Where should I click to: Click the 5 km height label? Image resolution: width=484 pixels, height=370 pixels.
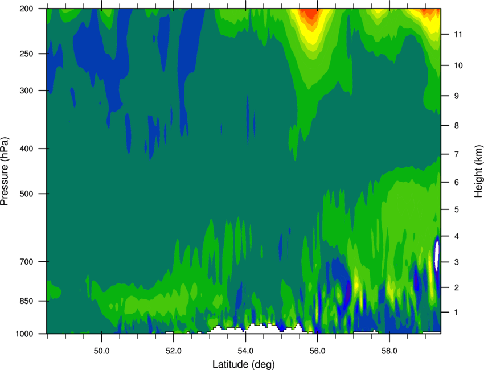tap(457, 209)
